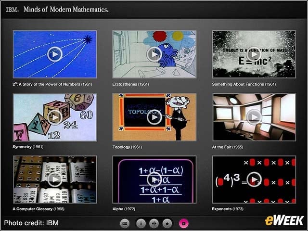Play the '2ⁿ: A Story of the Power of Numbers' film

[x=54, y=54]
